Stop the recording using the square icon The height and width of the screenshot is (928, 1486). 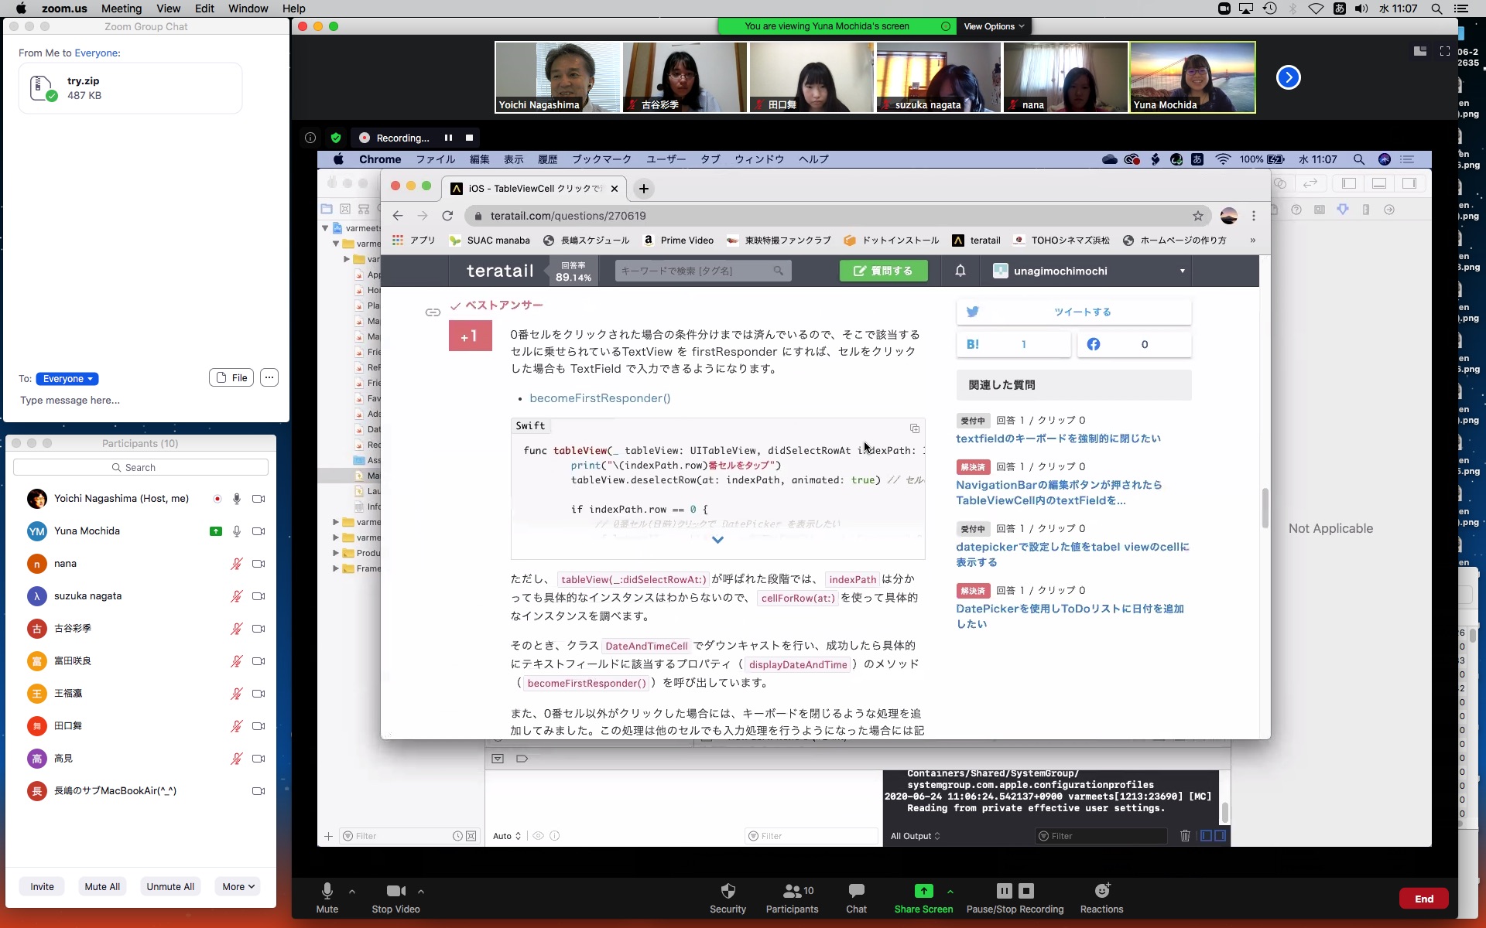click(469, 138)
